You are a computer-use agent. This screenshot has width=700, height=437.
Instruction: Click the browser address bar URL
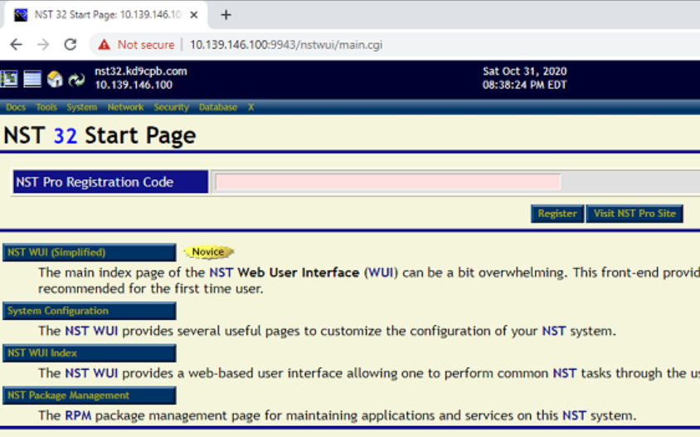pos(286,45)
